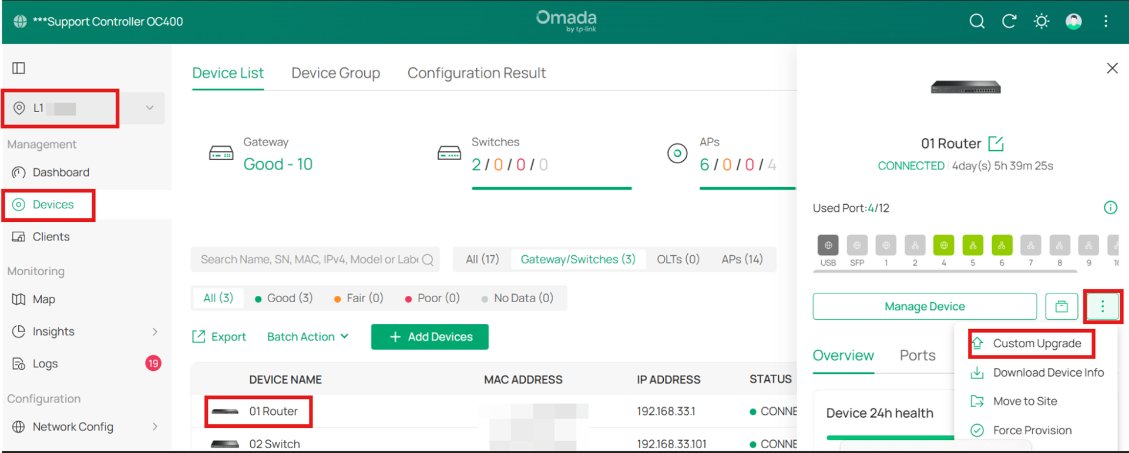Select the Good (3) health filter
Viewport: 1129px width, 453px height.
(284, 298)
